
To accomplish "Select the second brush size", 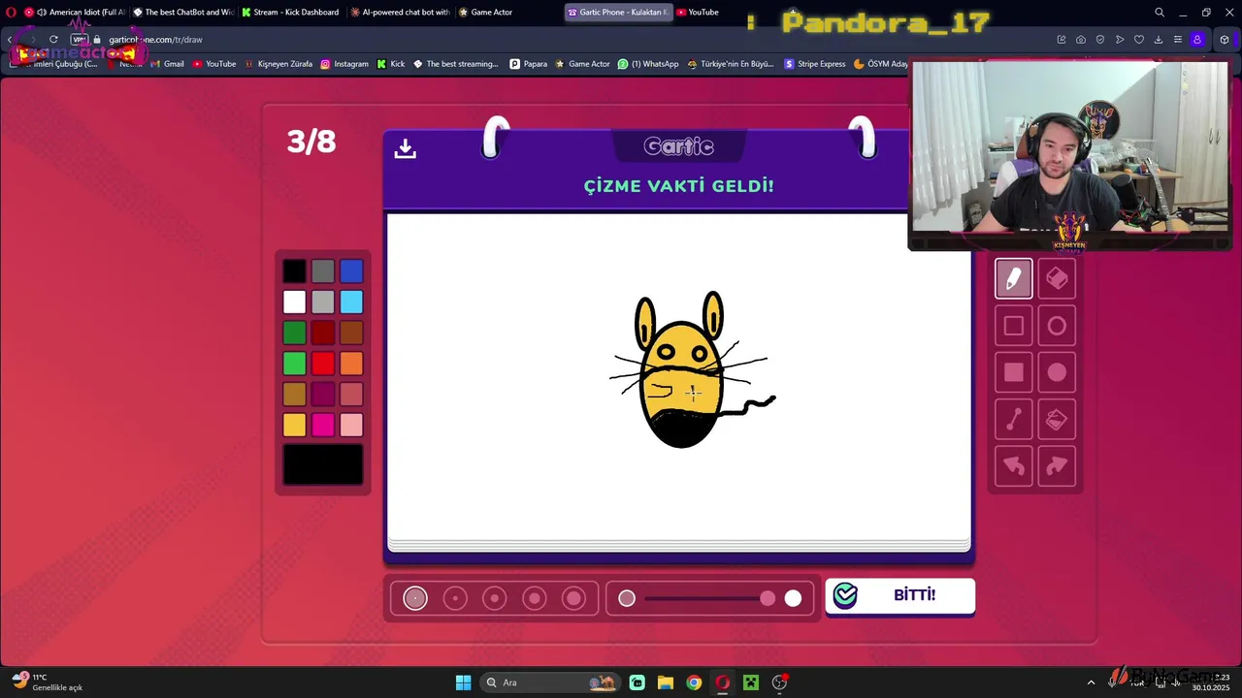I will [455, 598].
